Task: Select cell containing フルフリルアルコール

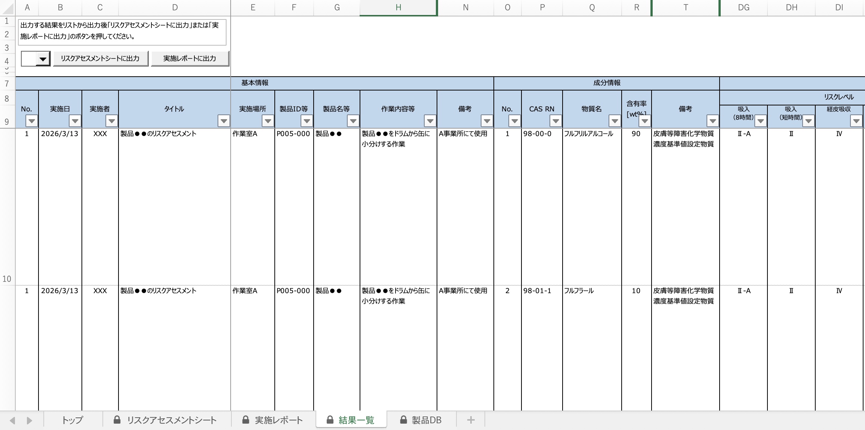Action: 589,134
